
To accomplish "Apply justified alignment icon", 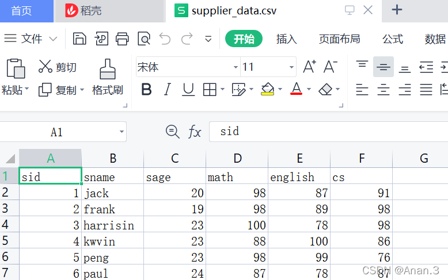I will click(x=426, y=90).
